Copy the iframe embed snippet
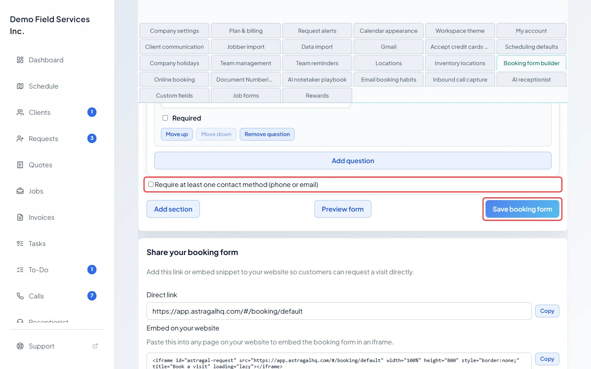591x369 pixels. (547, 359)
